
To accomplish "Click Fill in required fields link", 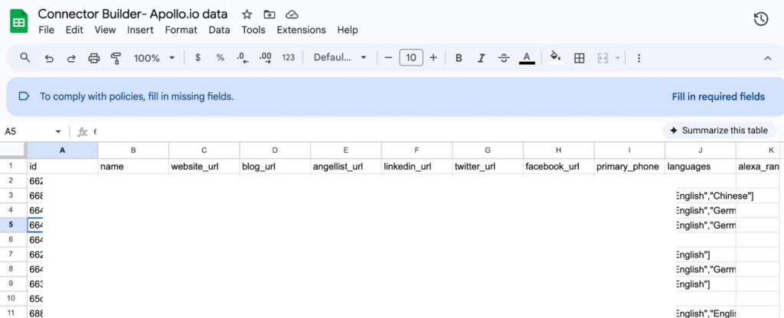I will (x=718, y=96).
